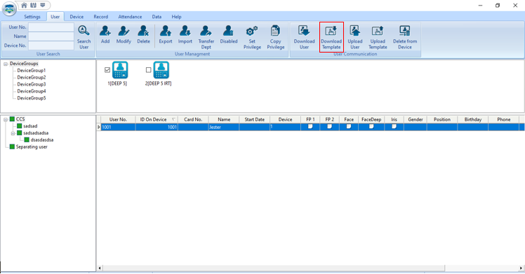Open the Attendance ribbon tab
This screenshot has height=274, width=525.
coord(130,17)
